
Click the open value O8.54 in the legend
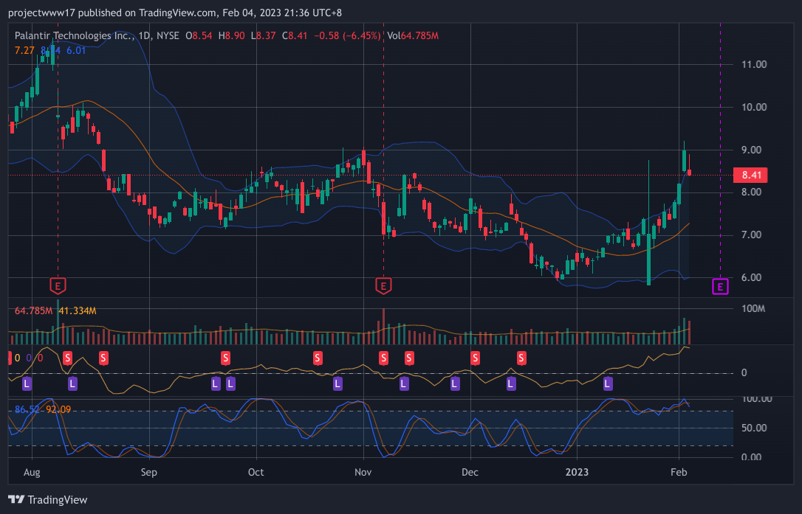point(199,35)
